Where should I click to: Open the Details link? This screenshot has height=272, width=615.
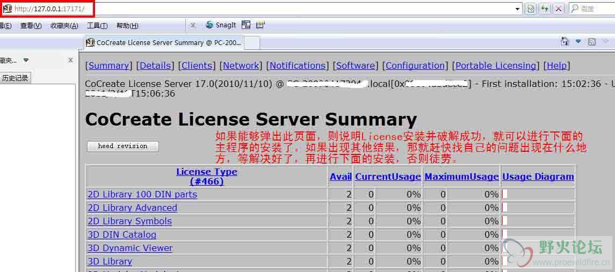tap(155, 66)
